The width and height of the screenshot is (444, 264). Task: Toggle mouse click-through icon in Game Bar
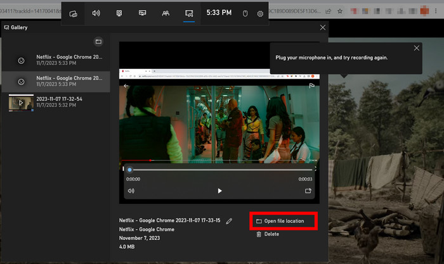pos(245,13)
